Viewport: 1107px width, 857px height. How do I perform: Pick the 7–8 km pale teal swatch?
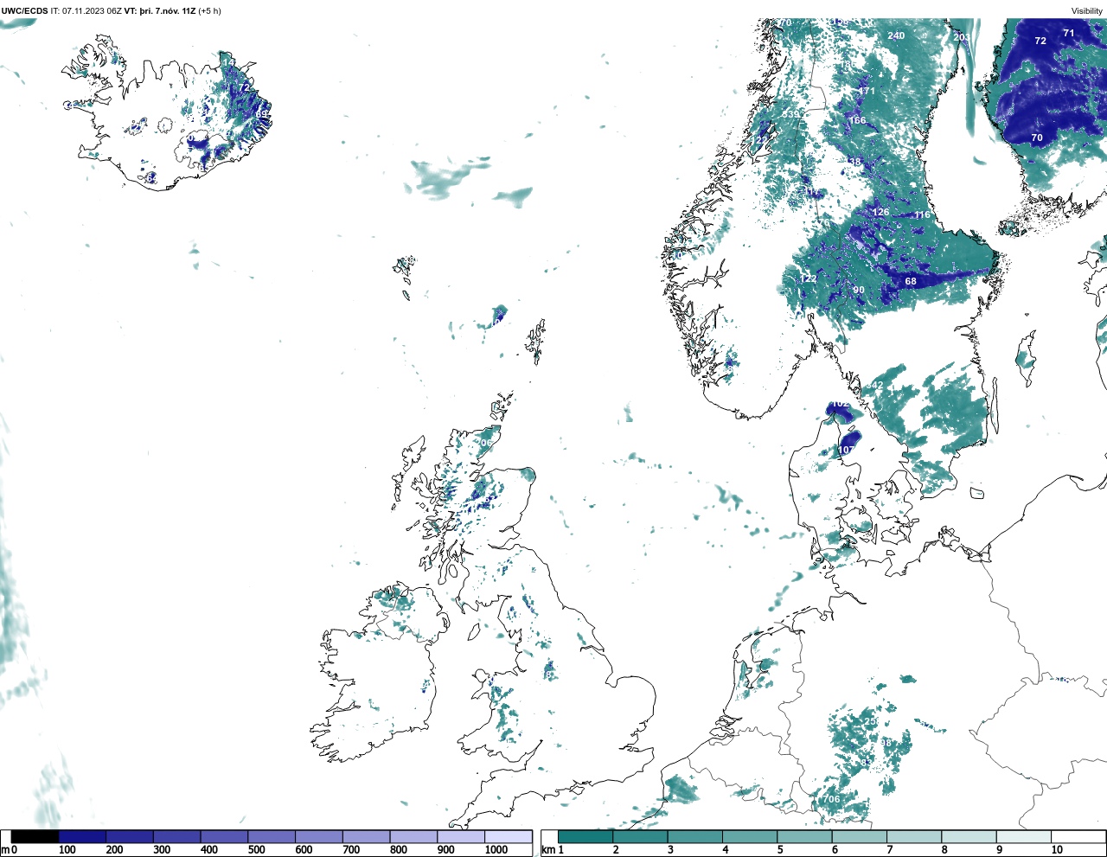point(913,836)
